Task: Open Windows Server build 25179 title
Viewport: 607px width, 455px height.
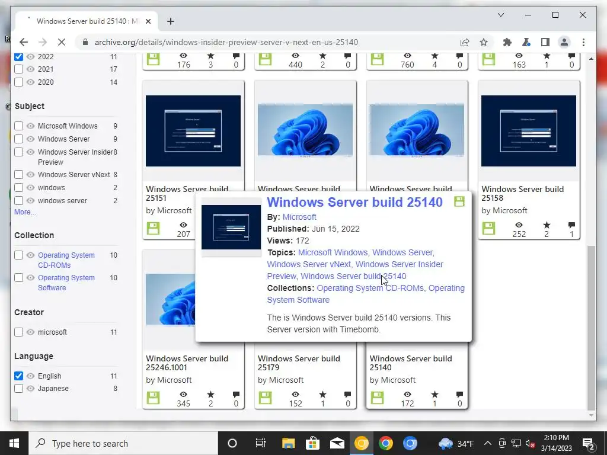Action: coord(299,363)
